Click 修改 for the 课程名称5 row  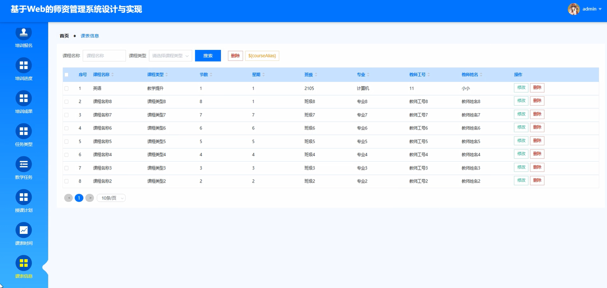[521, 141]
